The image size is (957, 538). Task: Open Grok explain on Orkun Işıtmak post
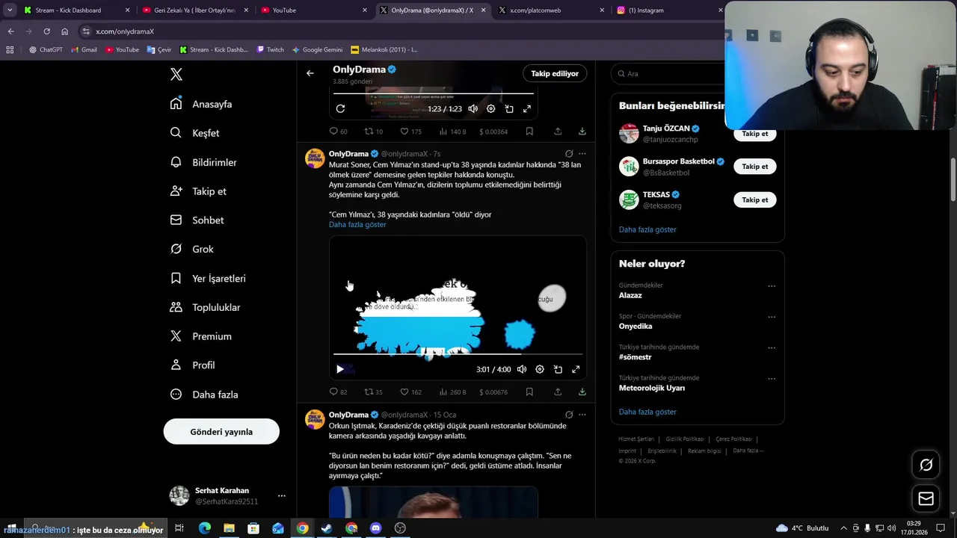coord(569,415)
